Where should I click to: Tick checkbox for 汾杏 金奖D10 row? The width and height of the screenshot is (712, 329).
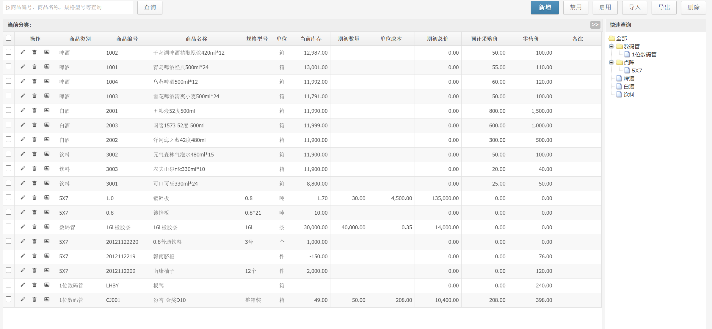tap(9, 299)
